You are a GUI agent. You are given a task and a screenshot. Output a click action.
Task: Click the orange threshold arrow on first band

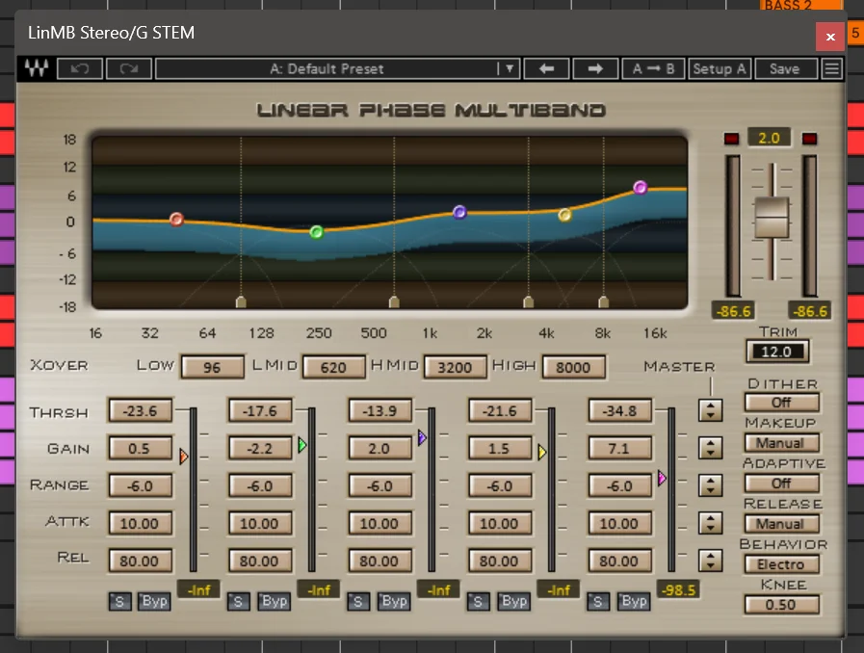click(183, 457)
